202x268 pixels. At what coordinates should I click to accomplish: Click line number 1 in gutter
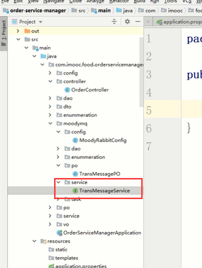pyautogui.click(x=149, y=38)
